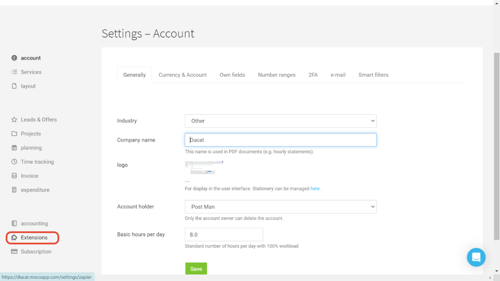Click the globe icon beside account
Viewport: 500px width, 281px height.
14,58
